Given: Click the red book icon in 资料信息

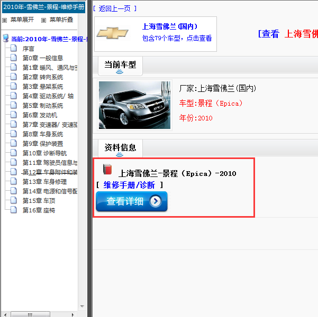Looking at the screenshot, I should pos(107,169).
